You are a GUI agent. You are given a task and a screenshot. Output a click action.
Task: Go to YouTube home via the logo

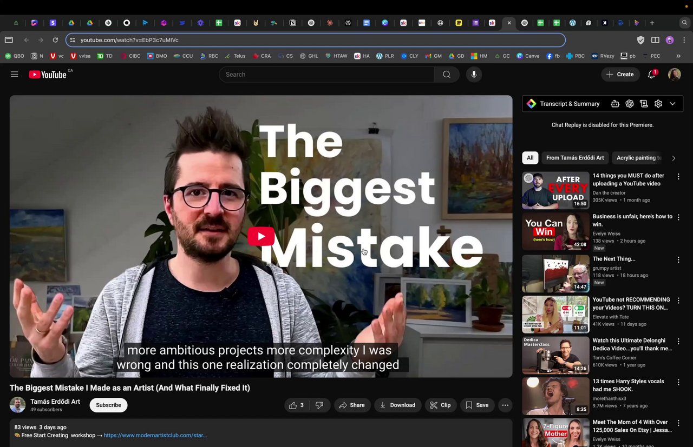[48, 75]
